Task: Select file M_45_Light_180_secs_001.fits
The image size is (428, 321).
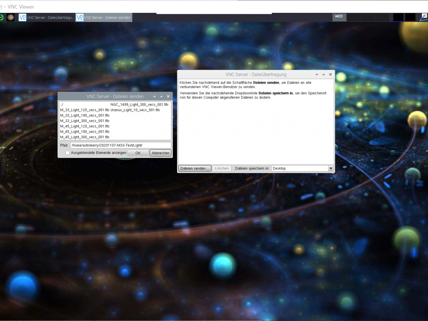Action: (85, 132)
